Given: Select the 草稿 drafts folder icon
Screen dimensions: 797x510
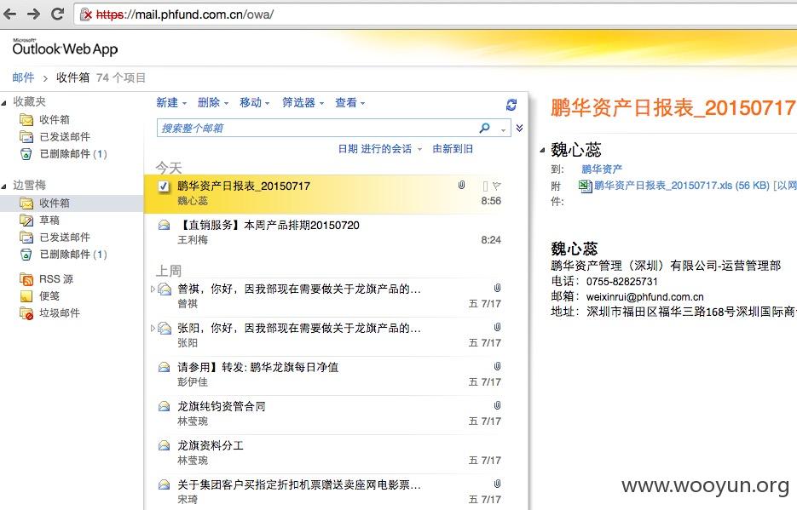Looking at the screenshot, I should point(26,220).
